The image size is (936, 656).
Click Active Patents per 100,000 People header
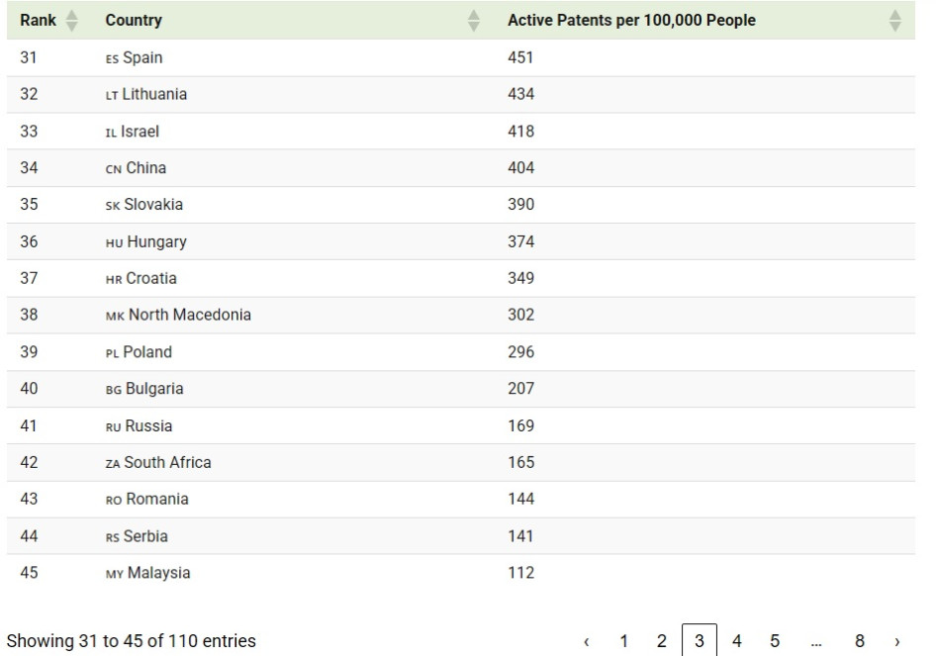point(631,20)
